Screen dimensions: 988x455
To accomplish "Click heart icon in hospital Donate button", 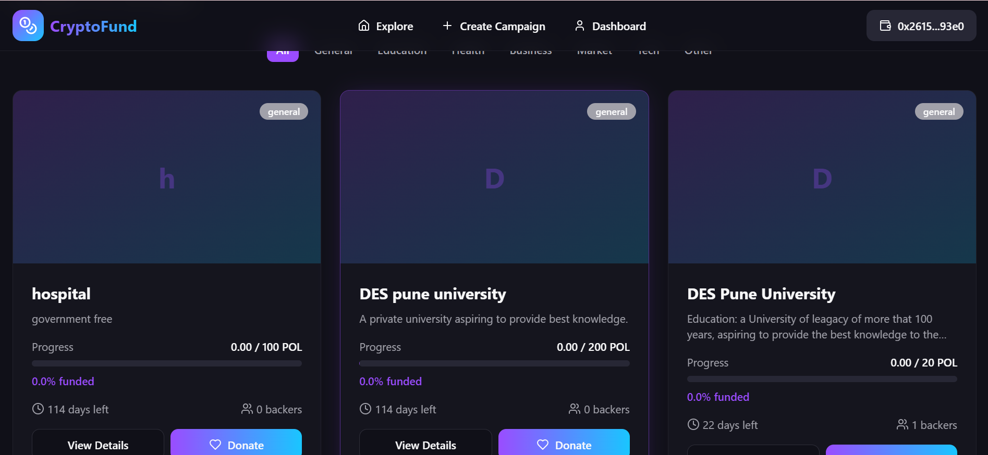I will click(x=215, y=445).
